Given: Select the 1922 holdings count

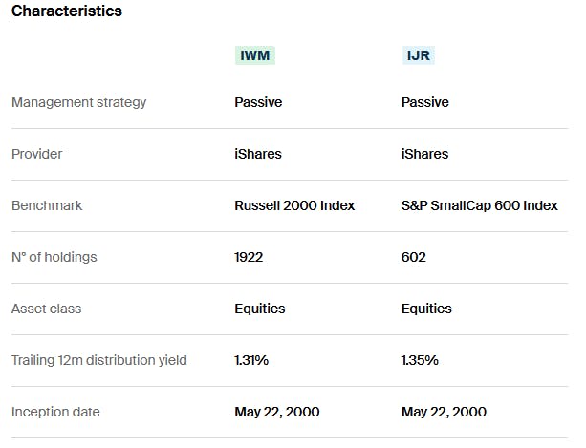Looking at the screenshot, I should coord(249,257).
